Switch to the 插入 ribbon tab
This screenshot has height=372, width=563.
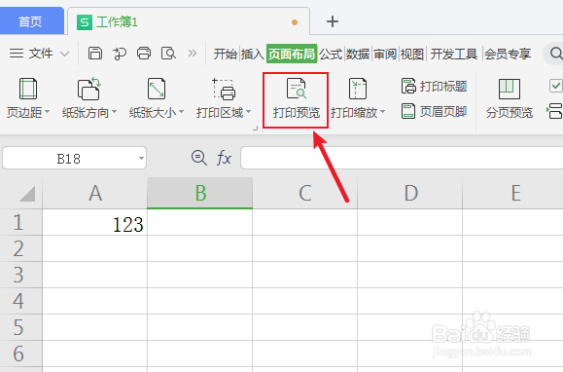click(x=253, y=55)
